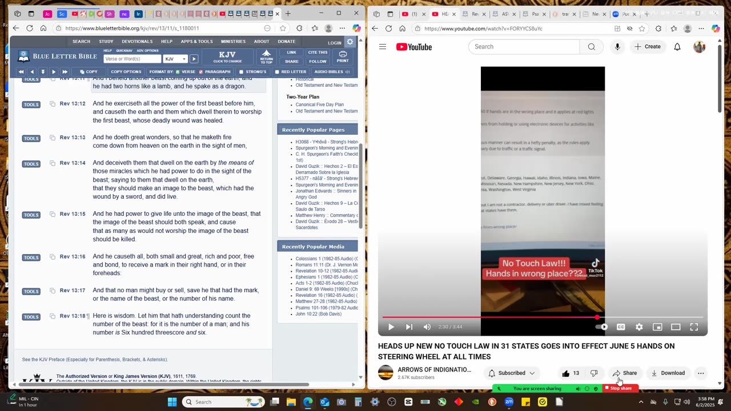
Task: Click the Donate menu item
Action: click(x=287, y=42)
